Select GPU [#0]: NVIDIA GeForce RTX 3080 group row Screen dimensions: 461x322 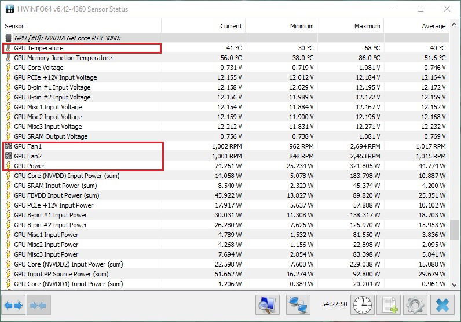coord(226,38)
